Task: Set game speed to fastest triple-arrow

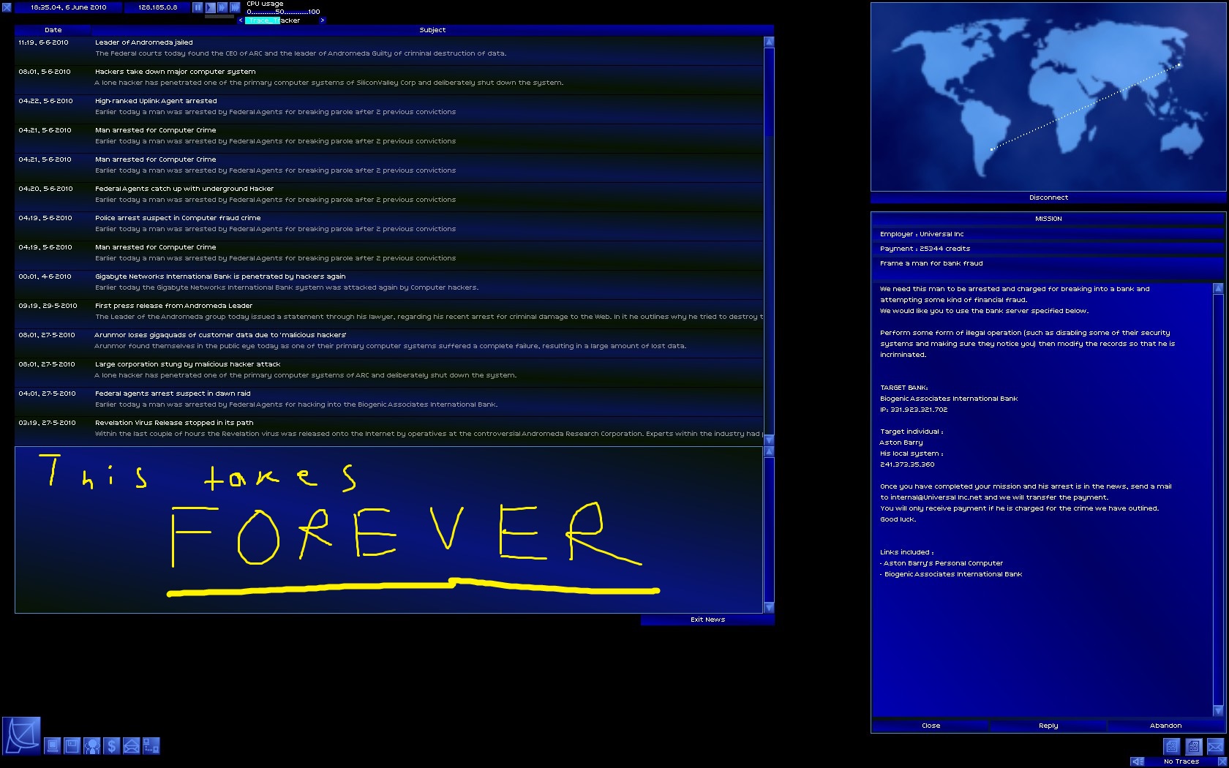Action: pos(235,7)
